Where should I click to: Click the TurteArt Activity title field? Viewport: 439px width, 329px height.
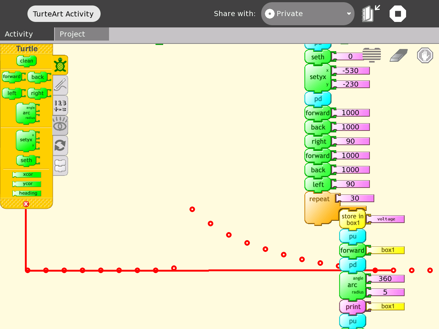64,14
